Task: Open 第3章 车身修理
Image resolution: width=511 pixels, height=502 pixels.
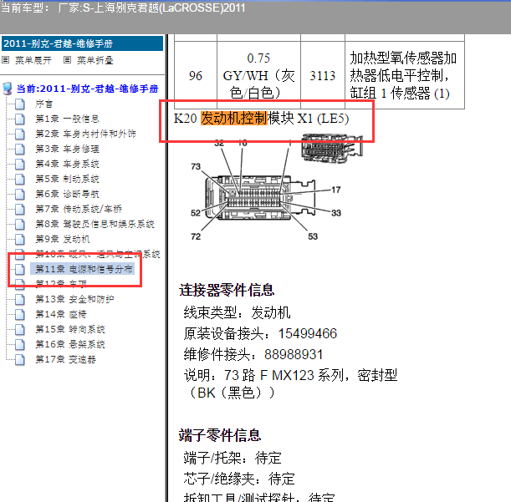Action: [67, 149]
